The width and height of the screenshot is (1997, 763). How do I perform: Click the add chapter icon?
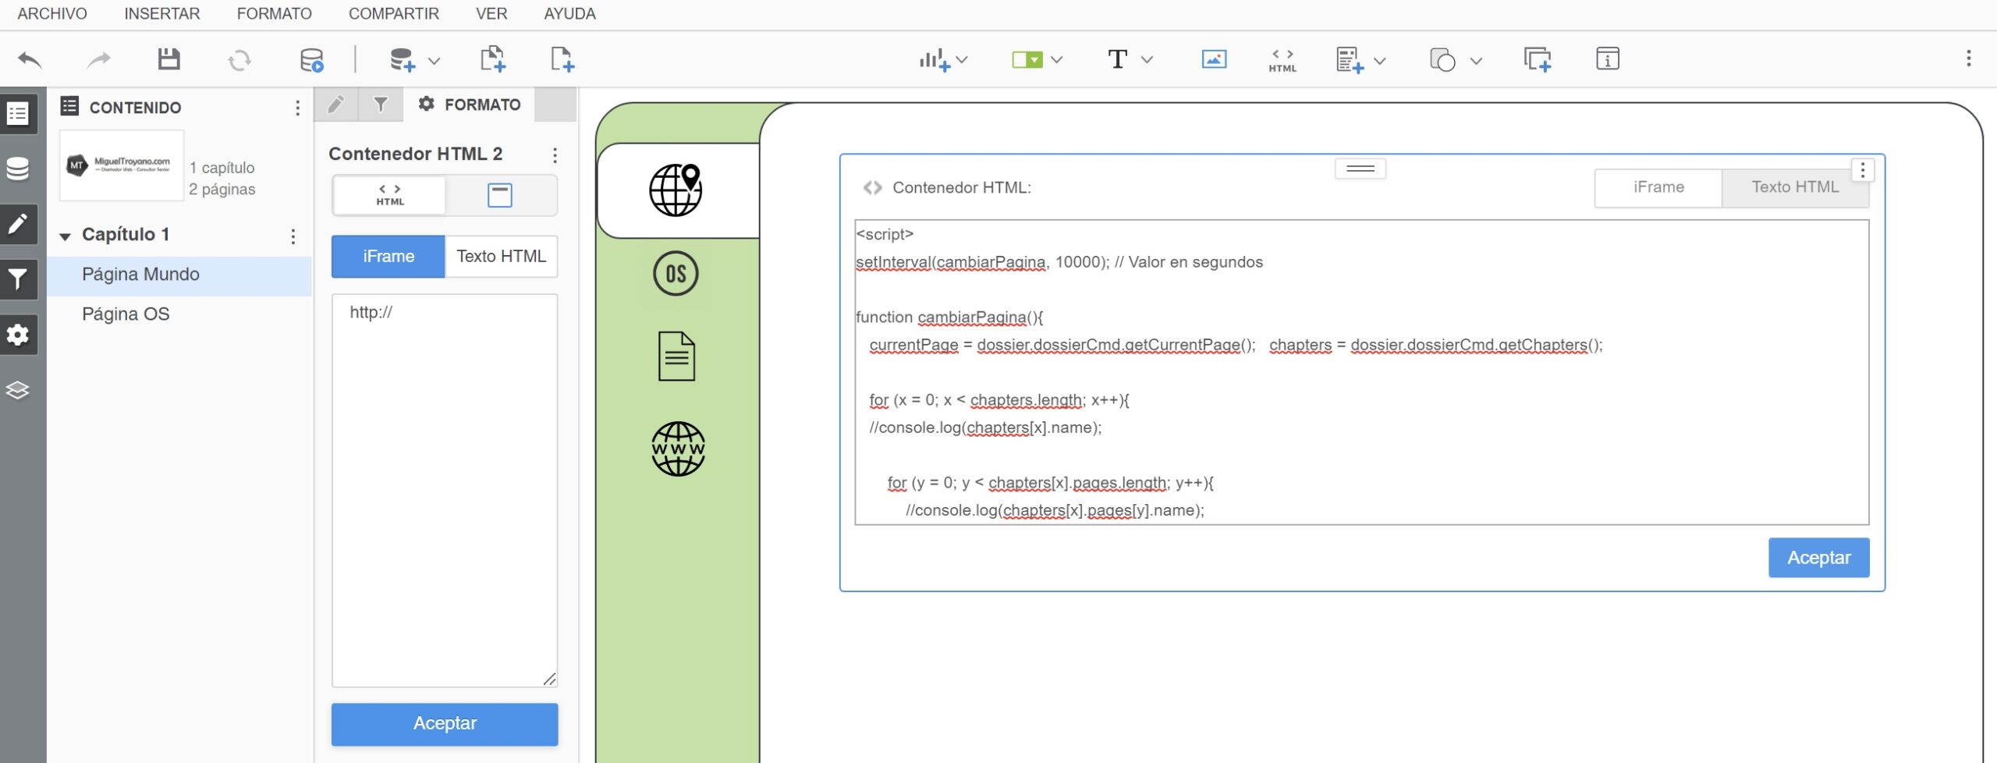pyautogui.click(x=492, y=59)
